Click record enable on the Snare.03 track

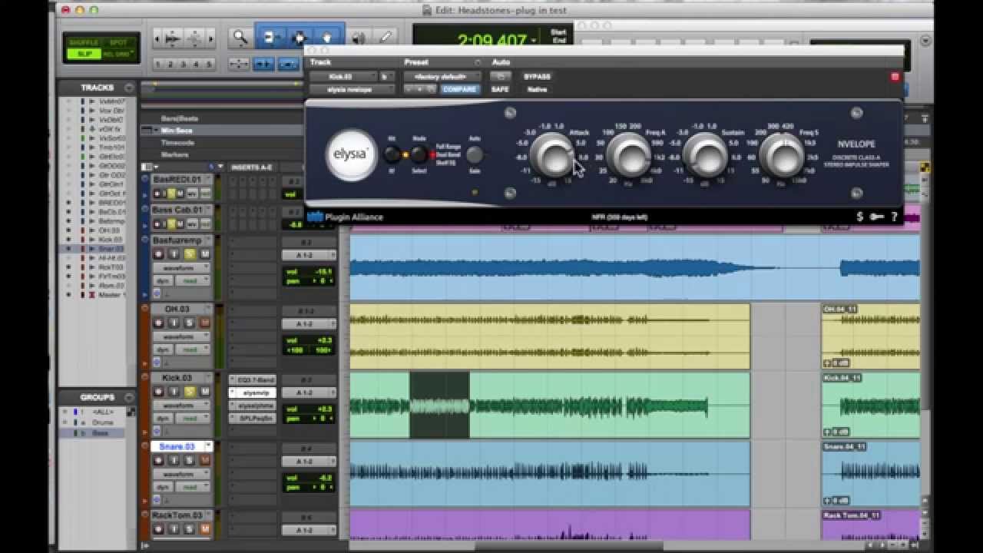tap(159, 460)
